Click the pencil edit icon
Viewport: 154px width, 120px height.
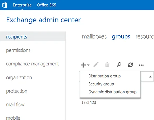pos(96,65)
